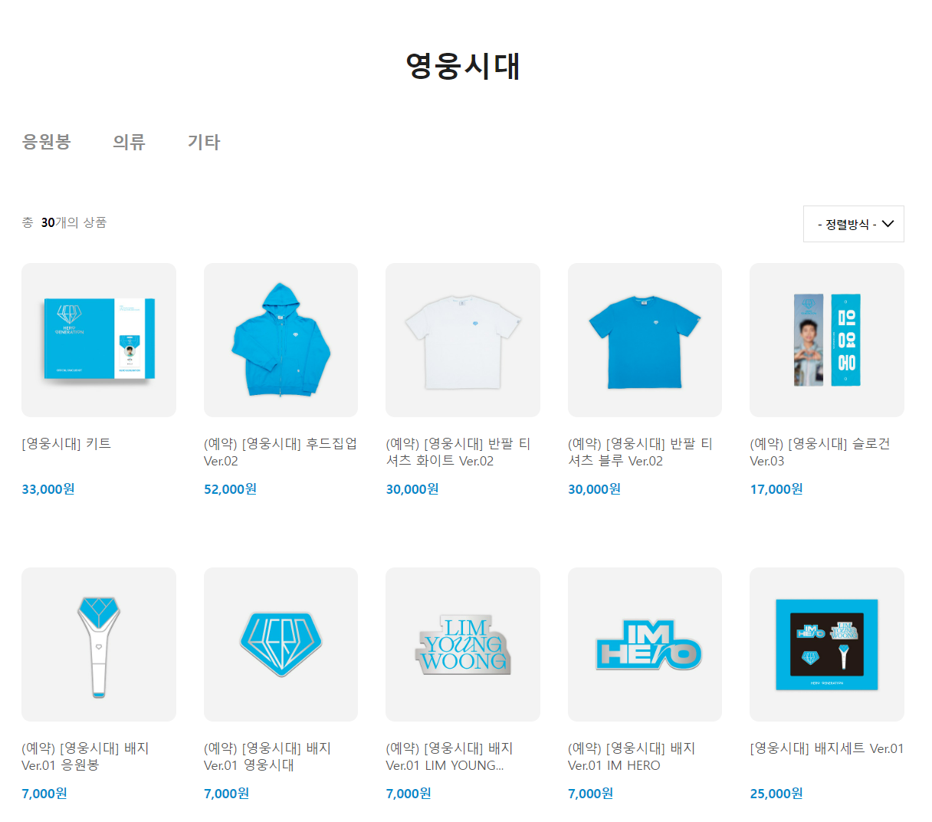The image size is (932, 822).
Task: Click the 영웅시대 키트 box thumbnail
Action: [99, 340]
